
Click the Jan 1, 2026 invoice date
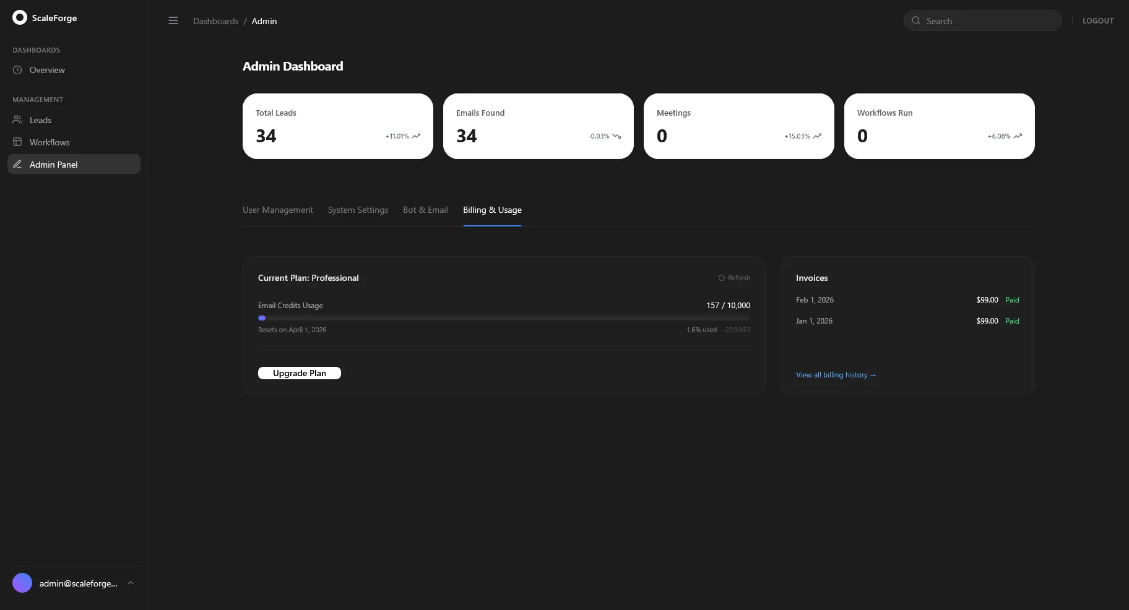814,321
